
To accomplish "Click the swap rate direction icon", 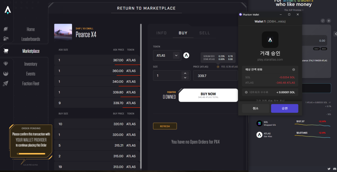I will (x=329, y=102).
